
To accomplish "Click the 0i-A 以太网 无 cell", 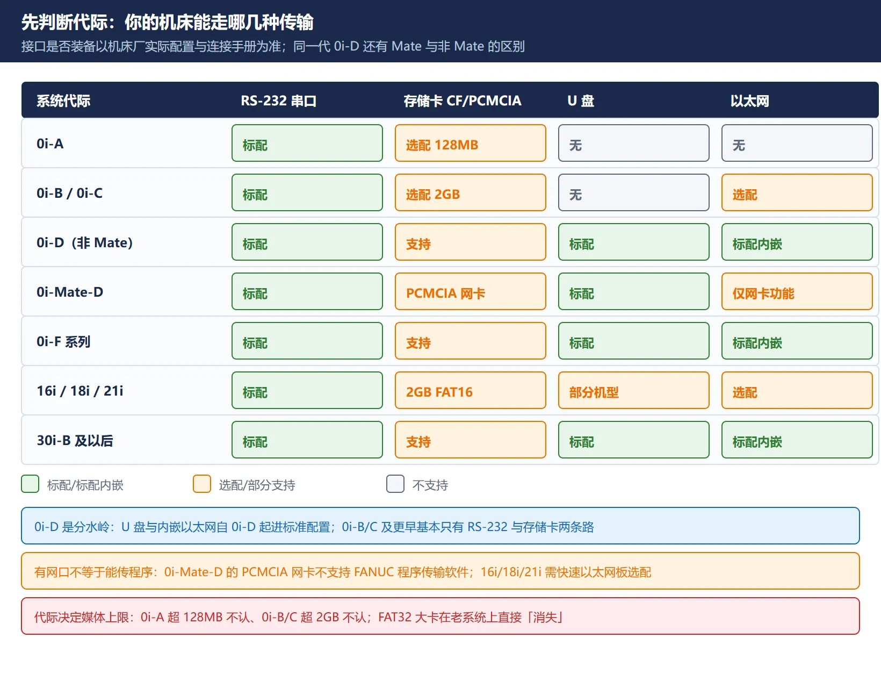I will pyautogui.click(x=797, y=143).
